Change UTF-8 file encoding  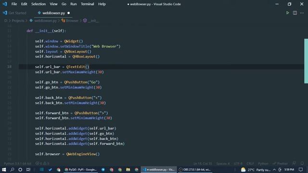pyautogui.click(x=238, y=163)
